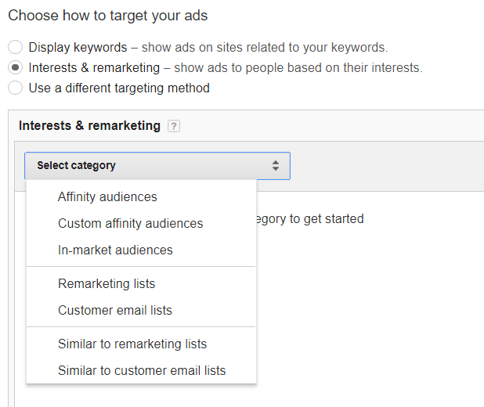Click the Use a different targeting method label
The width and height of the screenshot is (484, 407).
(119, 88)
